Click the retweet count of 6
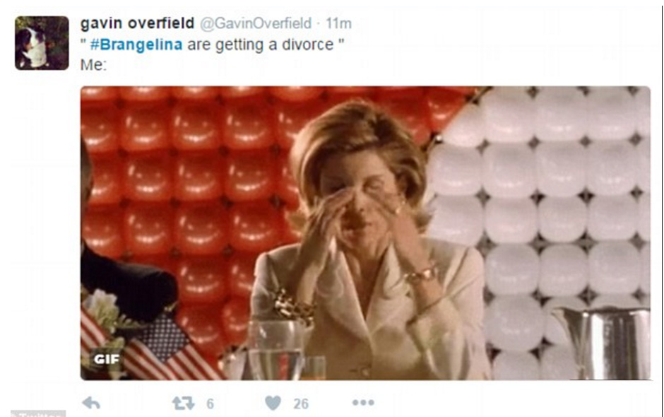 coord(210,404)
